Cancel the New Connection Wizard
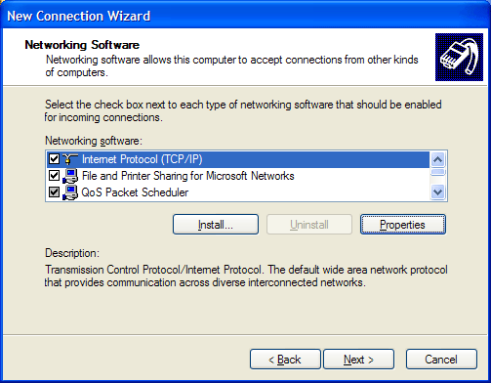 (x=441, y=360)
